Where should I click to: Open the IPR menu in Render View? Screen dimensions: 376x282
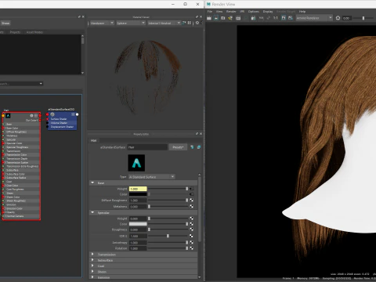click(x=242, y=12)
